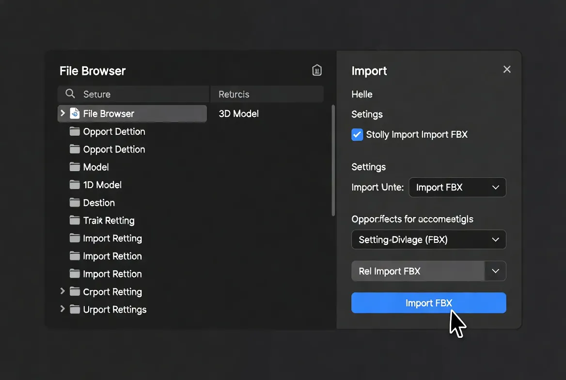Click the Opporıfects for accomeatigls label
This screenshot has height=380, width=566.
click(412, 219)
